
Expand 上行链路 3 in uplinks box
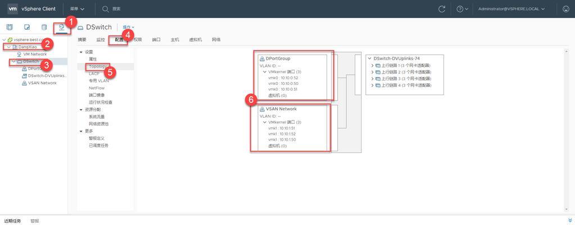(373, 79)
